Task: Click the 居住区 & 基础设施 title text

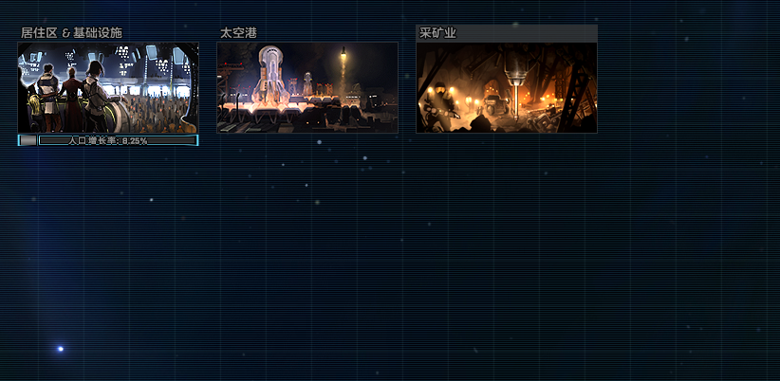Action: coord(71,33)
